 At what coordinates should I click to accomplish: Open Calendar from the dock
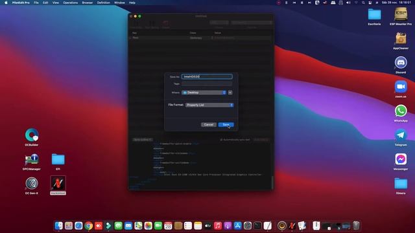tap(168, 226)
